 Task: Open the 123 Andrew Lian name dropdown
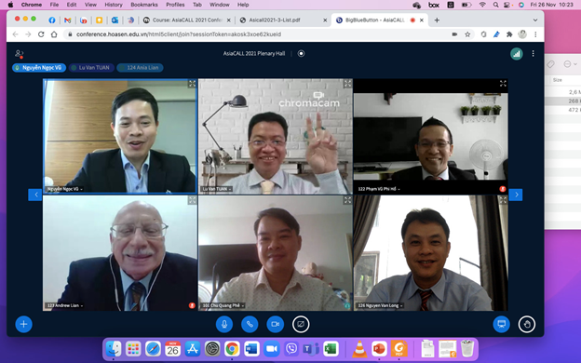[64, 305]
